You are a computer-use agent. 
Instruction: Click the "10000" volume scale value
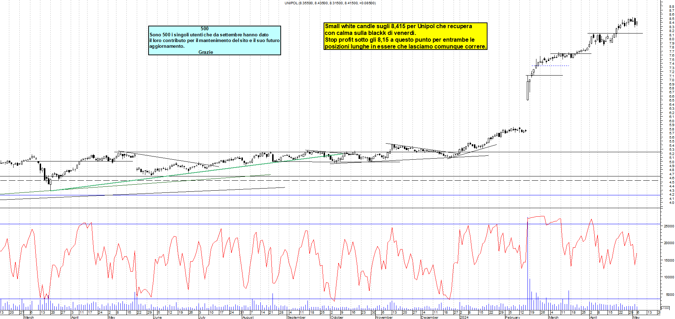(669, 277)
